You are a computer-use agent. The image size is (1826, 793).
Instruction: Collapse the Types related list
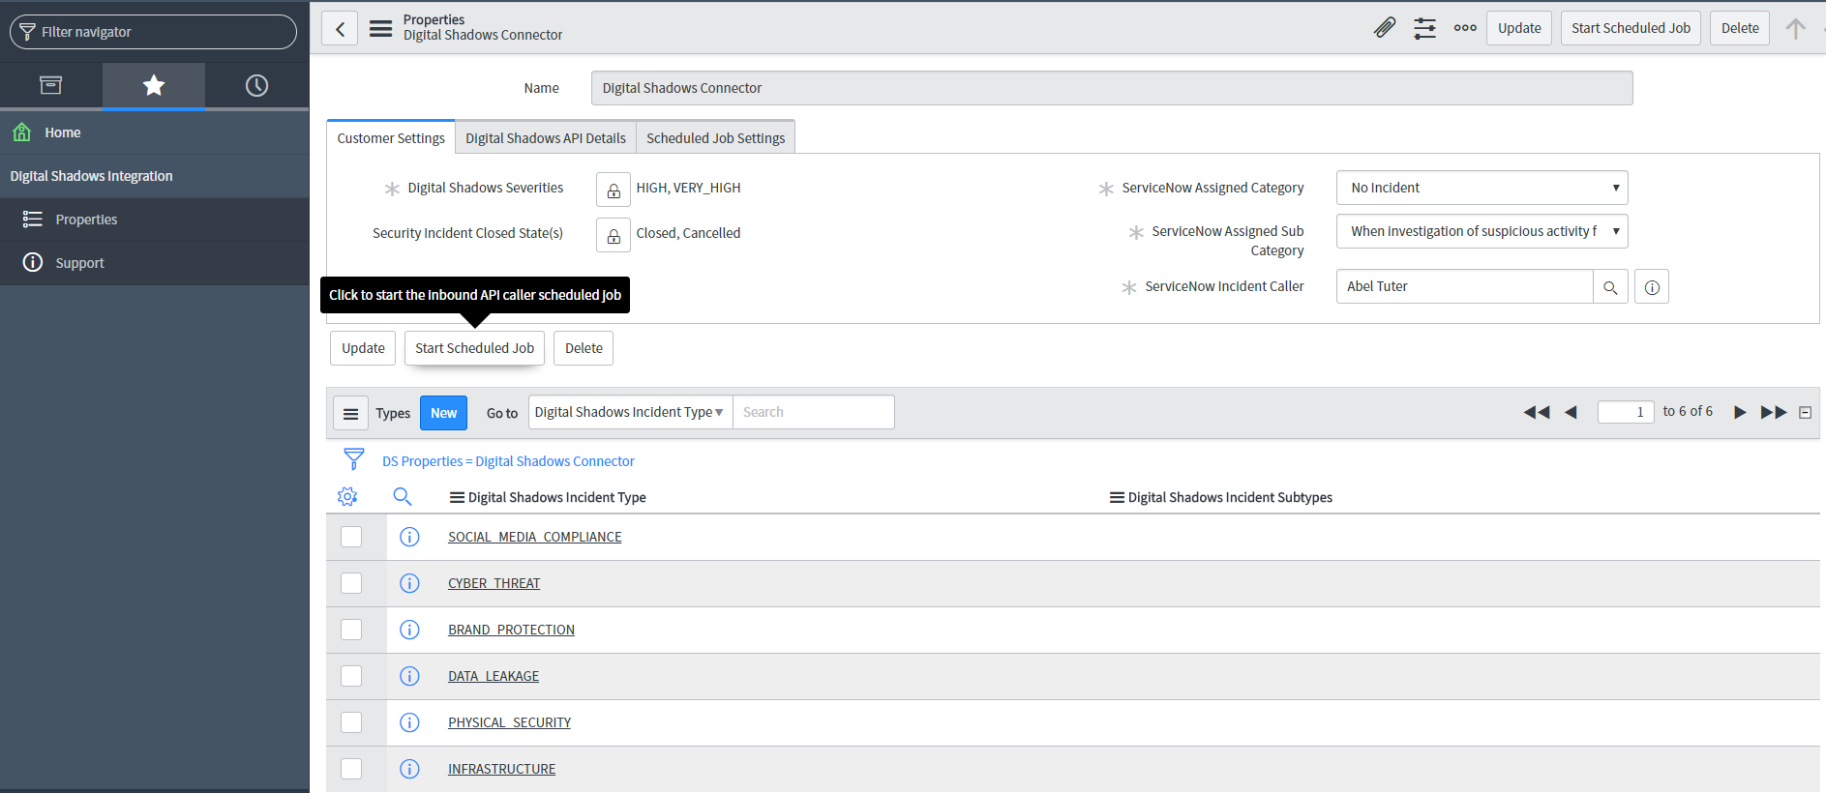click(x=1805, y=412)
